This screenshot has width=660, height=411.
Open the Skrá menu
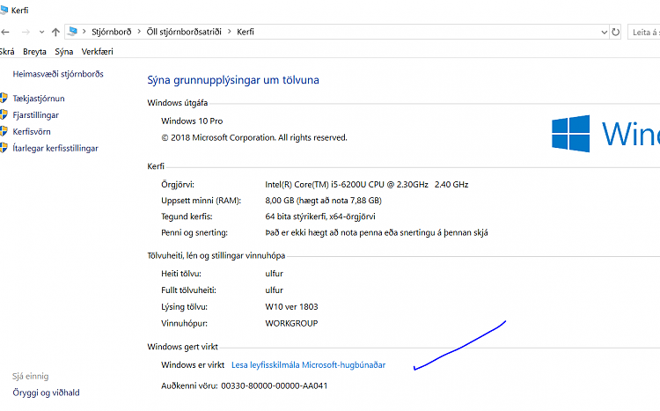click(7, 52)
